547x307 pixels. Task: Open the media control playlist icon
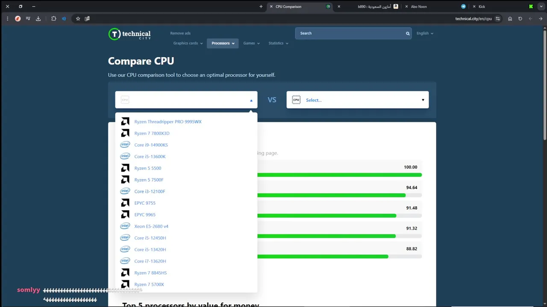pyautogui.click(x=28, y=19)
